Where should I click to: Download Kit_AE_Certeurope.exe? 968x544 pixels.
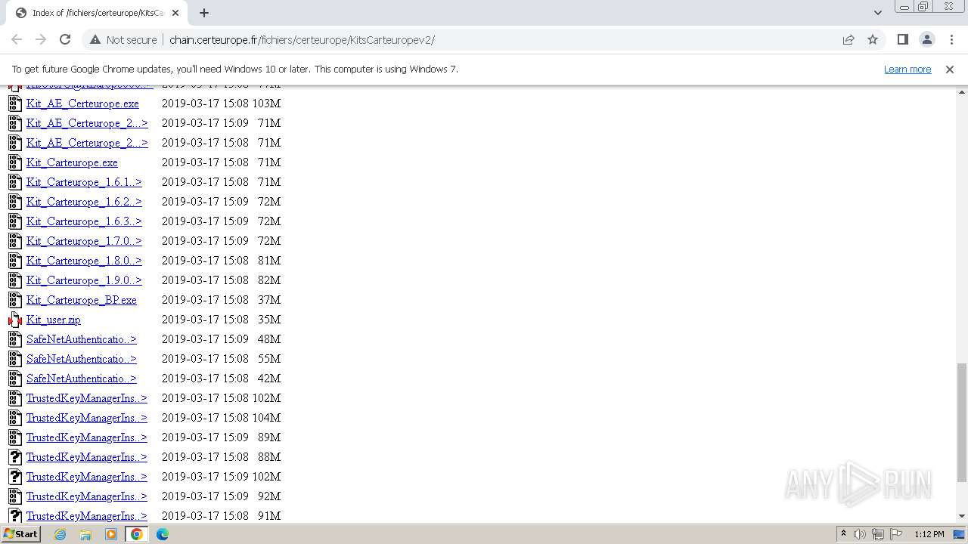[82, 104]
